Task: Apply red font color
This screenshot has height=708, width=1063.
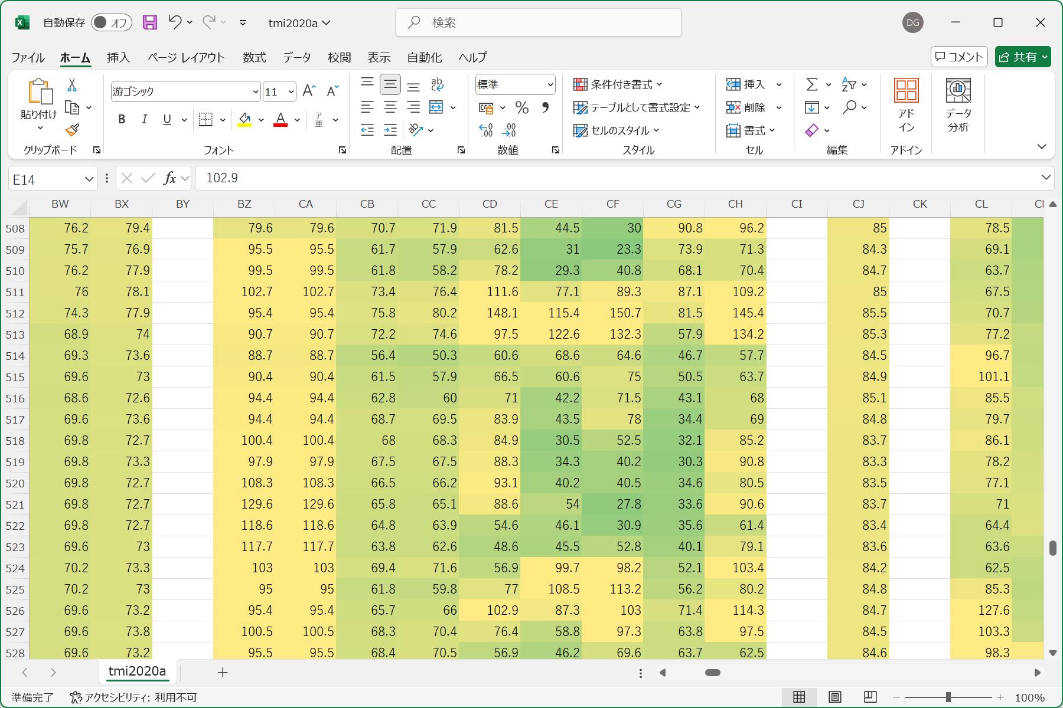Action: 281,119
